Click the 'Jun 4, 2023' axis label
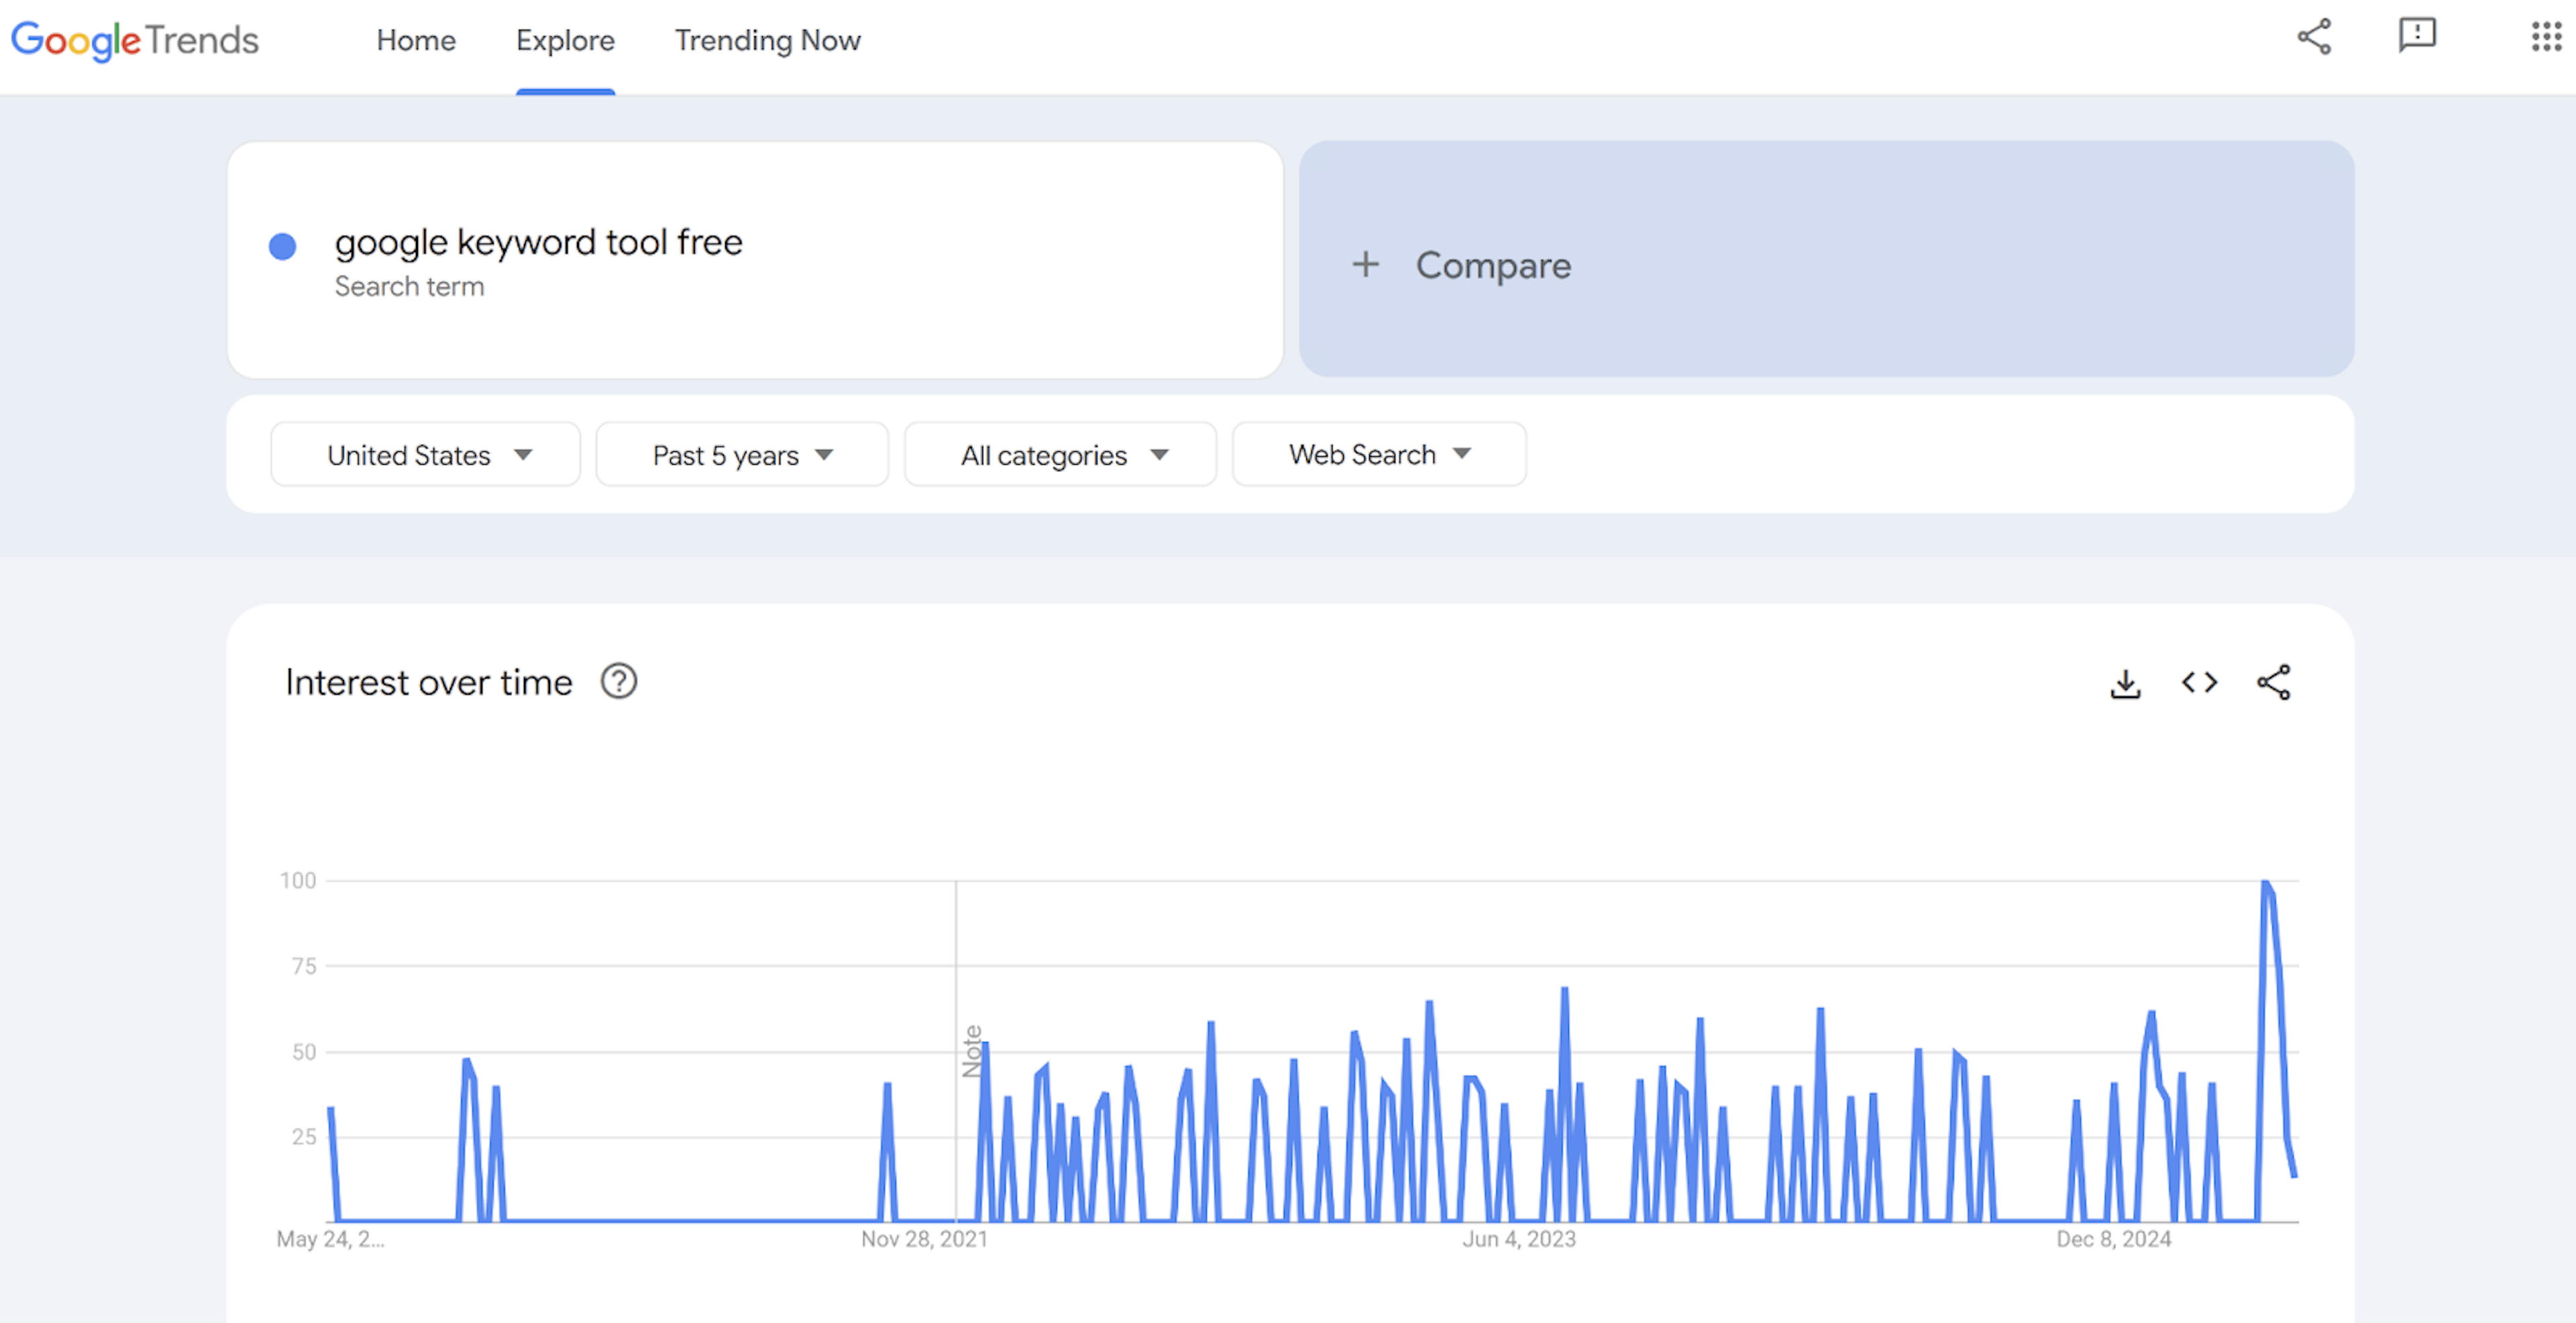Viewport: 2576px width, 1323px height. click(1519, 1239)
